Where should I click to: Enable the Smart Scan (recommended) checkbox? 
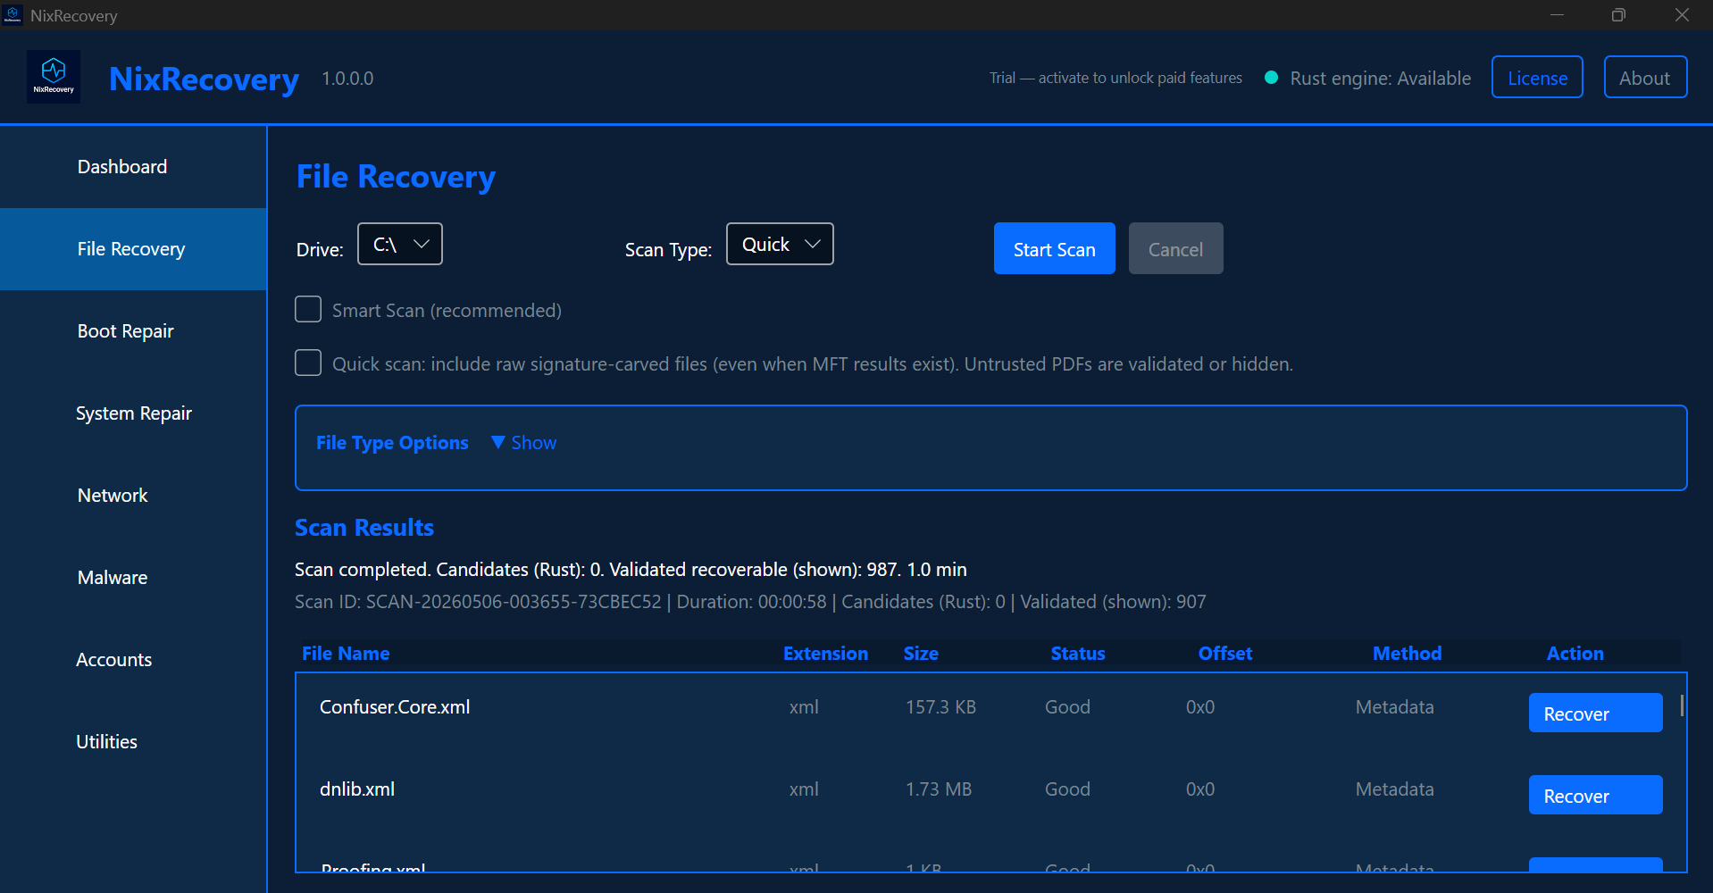(308, 309)
